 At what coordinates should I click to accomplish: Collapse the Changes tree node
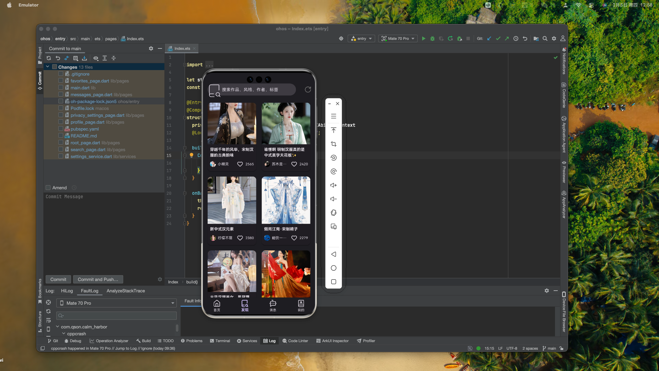[x=48, y=67]
